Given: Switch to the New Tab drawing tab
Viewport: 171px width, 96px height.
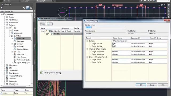Looking at the screenshot, I should coord(7,1).
